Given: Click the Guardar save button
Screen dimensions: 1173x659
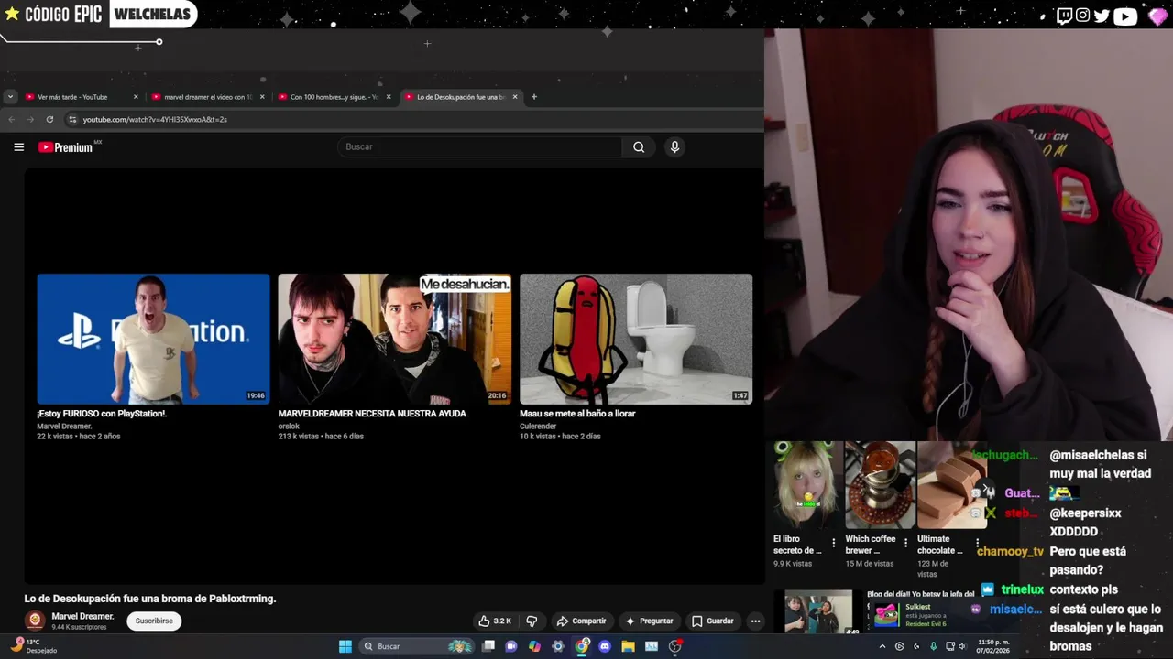Looking at the screenshot, I should pos(712,621).
